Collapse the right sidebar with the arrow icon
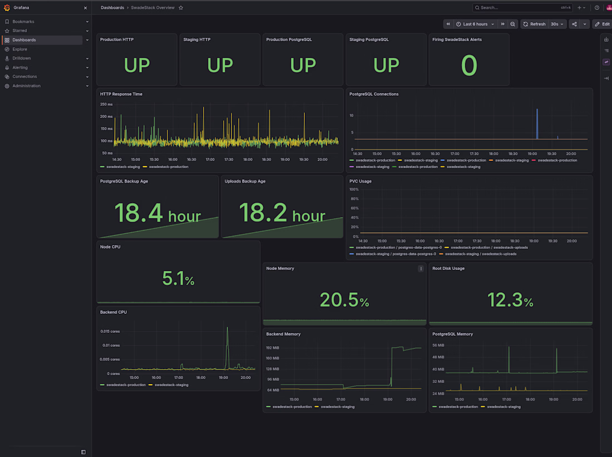 pyautogui.click(x=606, y=78)
